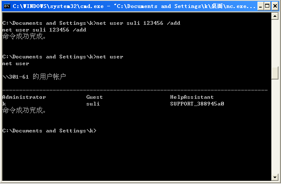The image size is (281, 185).
Task: Click the prompt line containing "net user suli 123456 /add"
Action: point(91,23)
